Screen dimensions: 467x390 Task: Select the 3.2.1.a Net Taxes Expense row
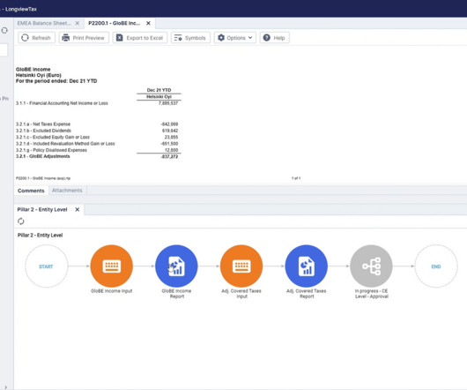click(x=99, y=124)
